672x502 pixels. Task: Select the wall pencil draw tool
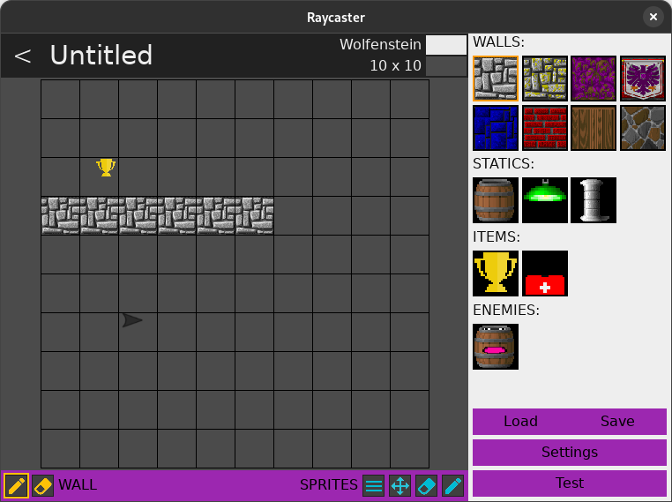(x=16, y=485)
